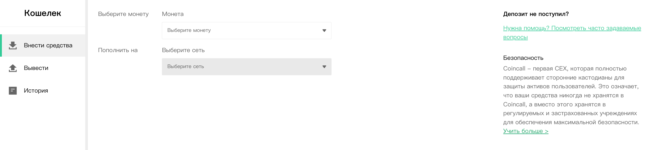Click the Безопасность heading
The height and width of the screenshot is (150, 654).
coord(523,58)
